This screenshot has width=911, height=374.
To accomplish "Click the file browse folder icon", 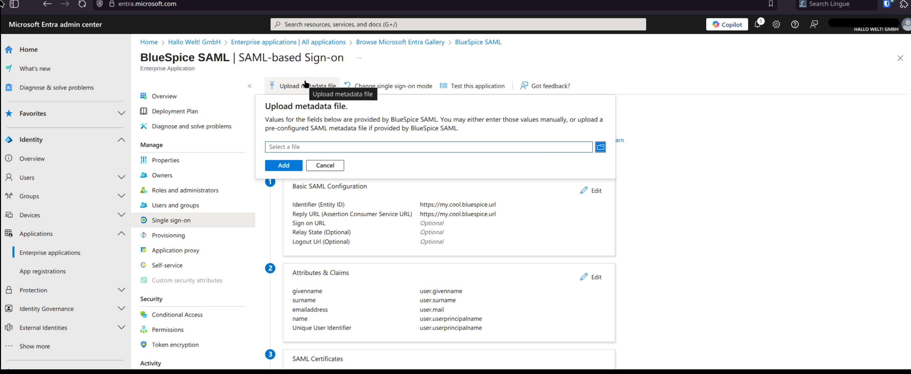I will pyautogui.click(x=600, y=147).
